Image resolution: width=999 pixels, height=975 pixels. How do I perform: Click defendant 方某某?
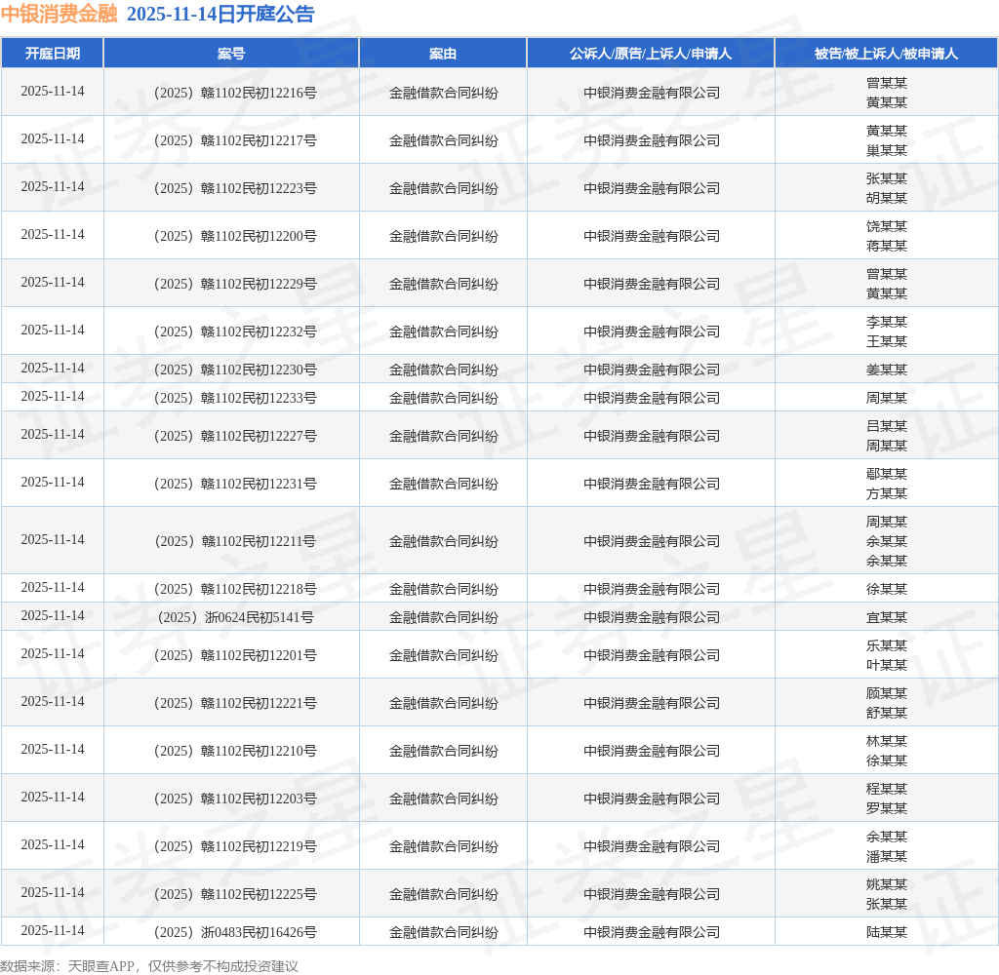pyautogui.click(x=886, y=493)
